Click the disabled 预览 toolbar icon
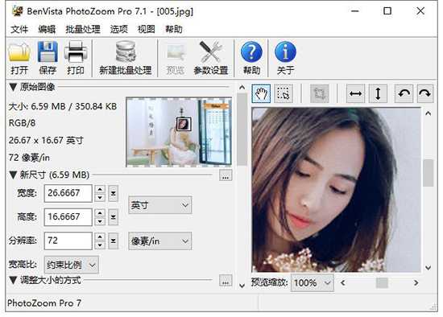443x317 pixels. (176, 58)
